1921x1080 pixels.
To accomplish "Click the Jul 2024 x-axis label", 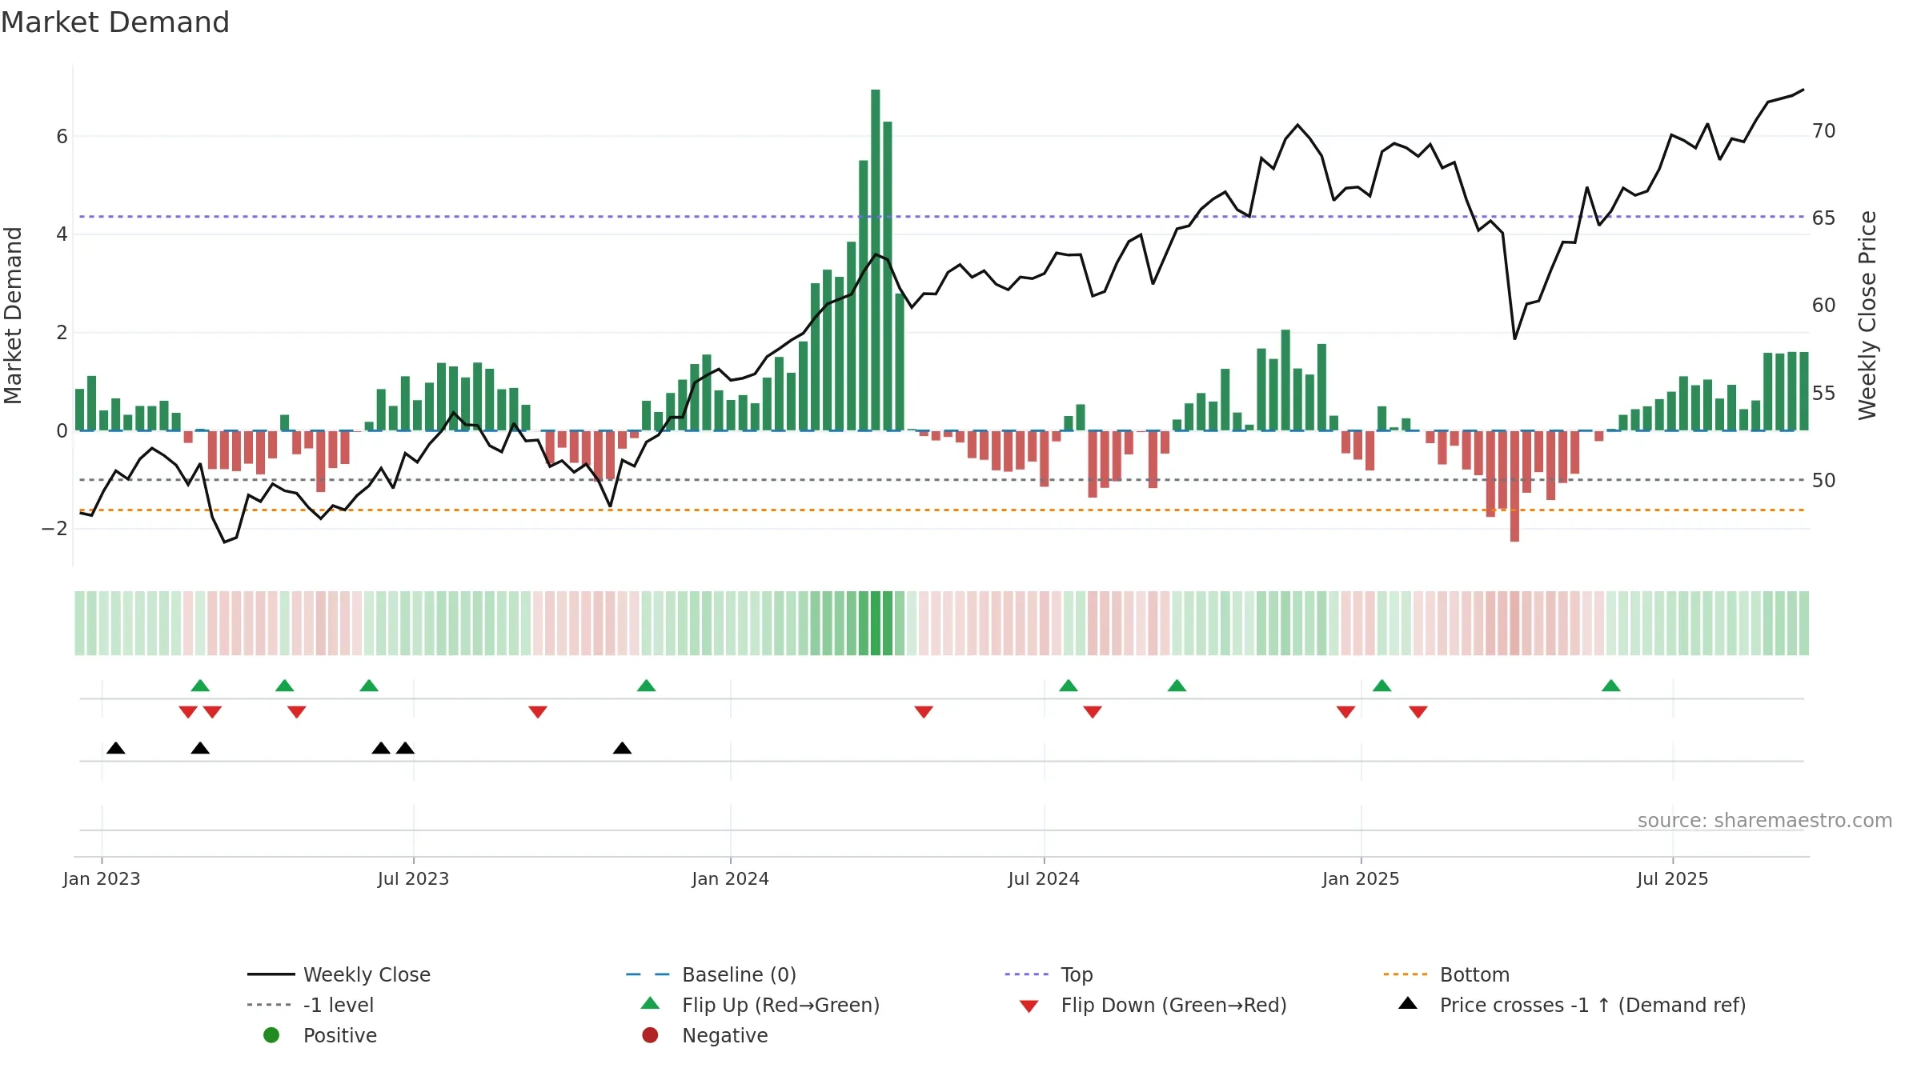I will coord(1044,878).
